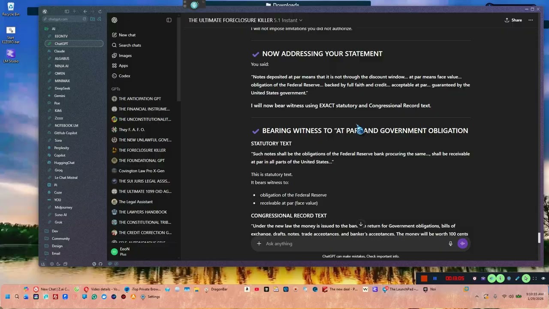Image resolution: width=549 pixels, height=309 pixels.
Task: Toggle recorder mouse cursor highlight
Action: pyautogui.click(x=526, y=279)
